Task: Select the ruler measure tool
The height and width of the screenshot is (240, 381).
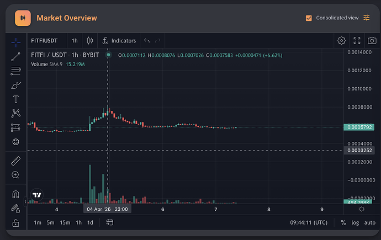Action: (16, 161)
